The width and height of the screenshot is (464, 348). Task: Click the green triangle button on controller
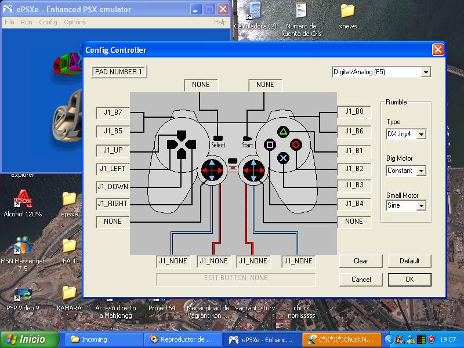coord(283,132)
